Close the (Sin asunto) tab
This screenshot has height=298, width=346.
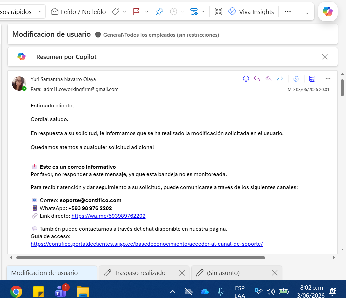click(275, 273)
